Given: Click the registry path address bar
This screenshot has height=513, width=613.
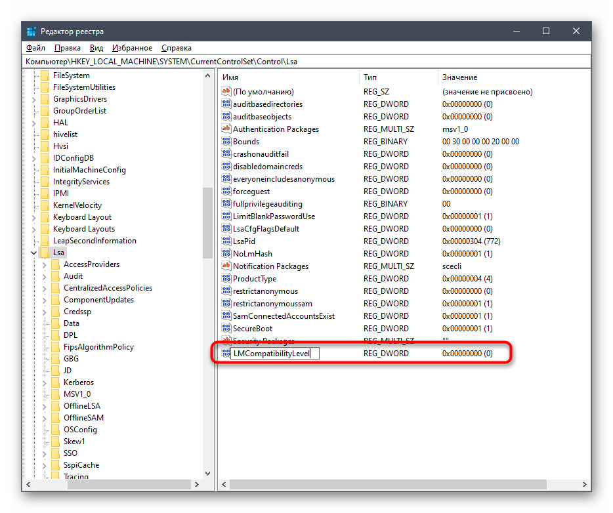Looking at the screenshot, I should (306, 61).
